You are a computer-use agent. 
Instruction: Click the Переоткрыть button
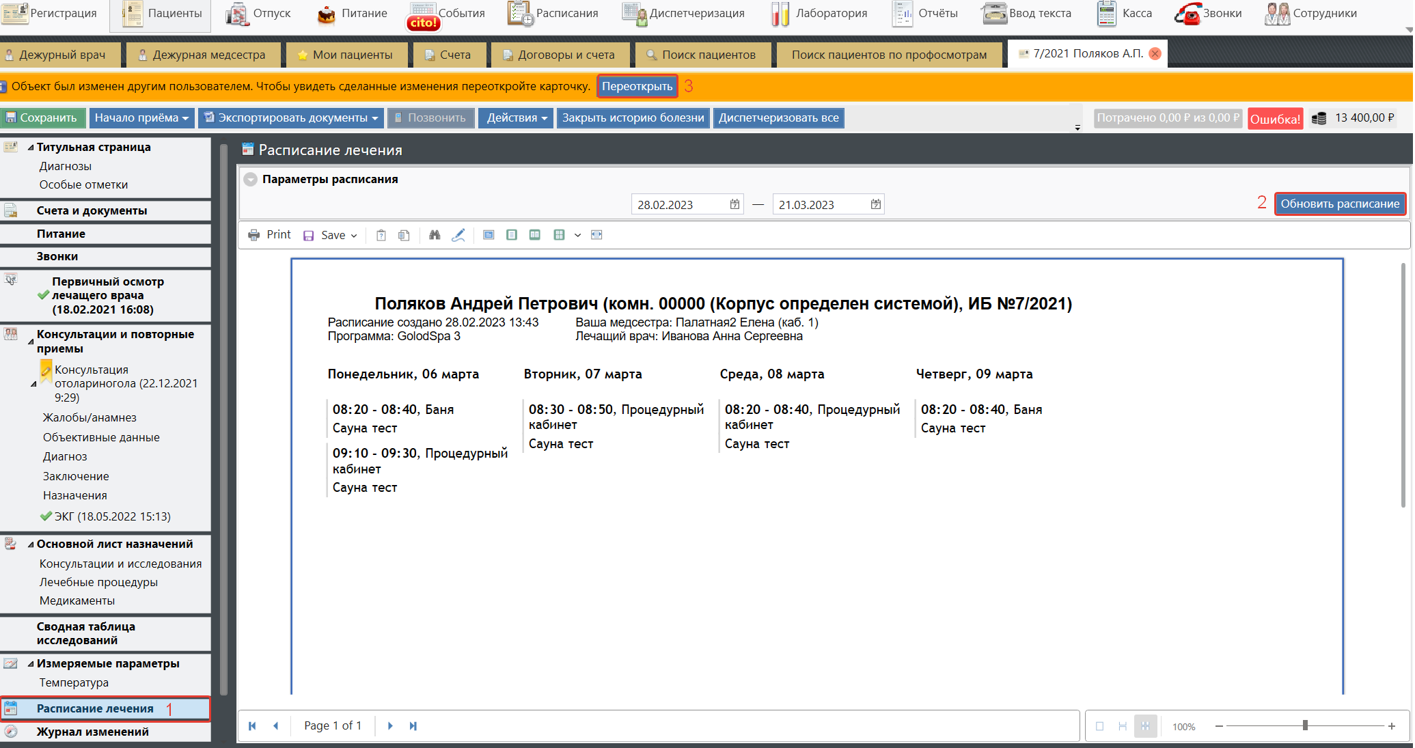637,86
